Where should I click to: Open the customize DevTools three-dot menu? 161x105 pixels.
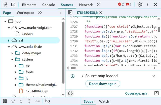pyautogui.click(x=148, y=4)
